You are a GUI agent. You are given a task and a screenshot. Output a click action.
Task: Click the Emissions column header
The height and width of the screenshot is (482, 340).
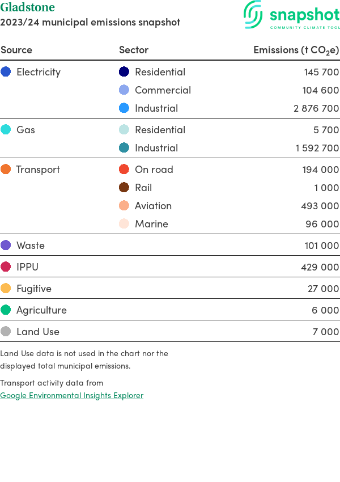(x=296, y=50)
